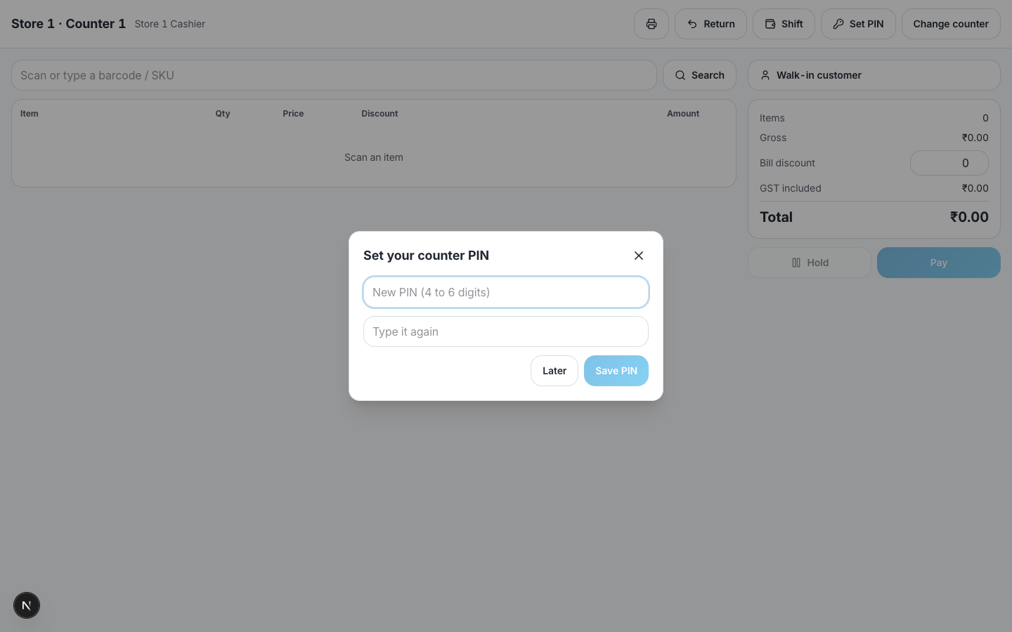1012x632 pixels.
Task: Click the Save PIN button
Action: tap(616, 371)
